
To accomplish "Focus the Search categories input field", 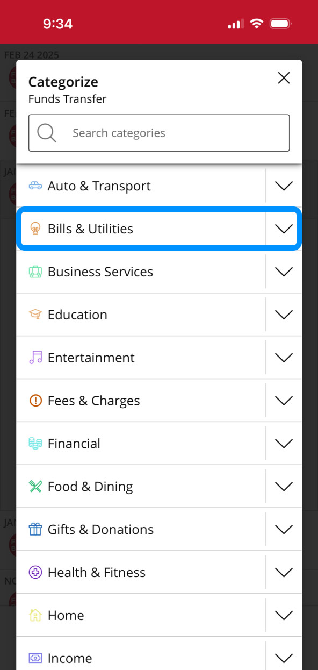I will [159, 133].
